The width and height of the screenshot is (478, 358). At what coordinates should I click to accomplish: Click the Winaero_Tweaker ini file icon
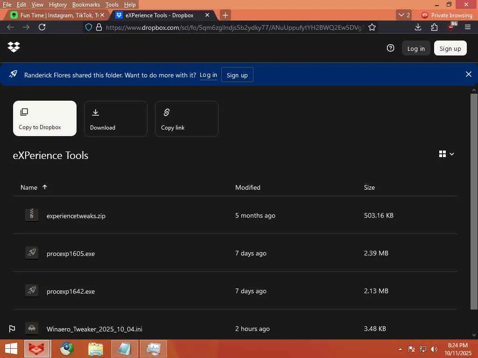pyautogui.click(x=32, y=328)
